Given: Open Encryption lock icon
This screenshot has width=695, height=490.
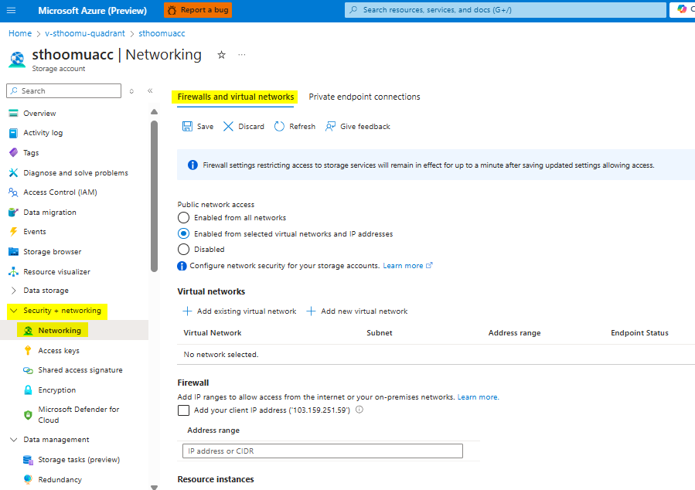Looking at the screenshot, I should click(x=28, y=390).
